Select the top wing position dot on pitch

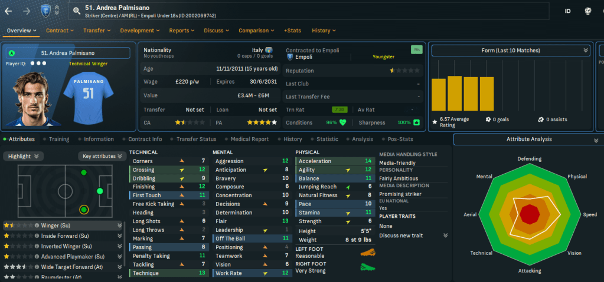coord(84,173)
